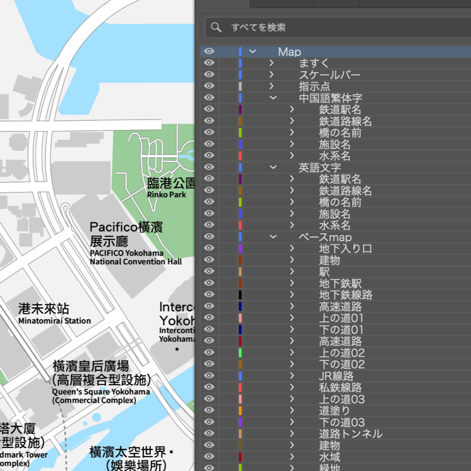This screenshot has height=471, width=471.
Task: Select the Map layer name
Action: coord(290,52)
